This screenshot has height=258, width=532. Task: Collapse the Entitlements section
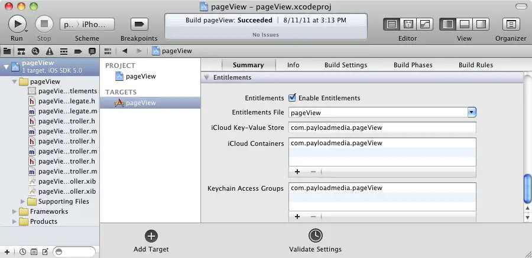tap(207, 77)
